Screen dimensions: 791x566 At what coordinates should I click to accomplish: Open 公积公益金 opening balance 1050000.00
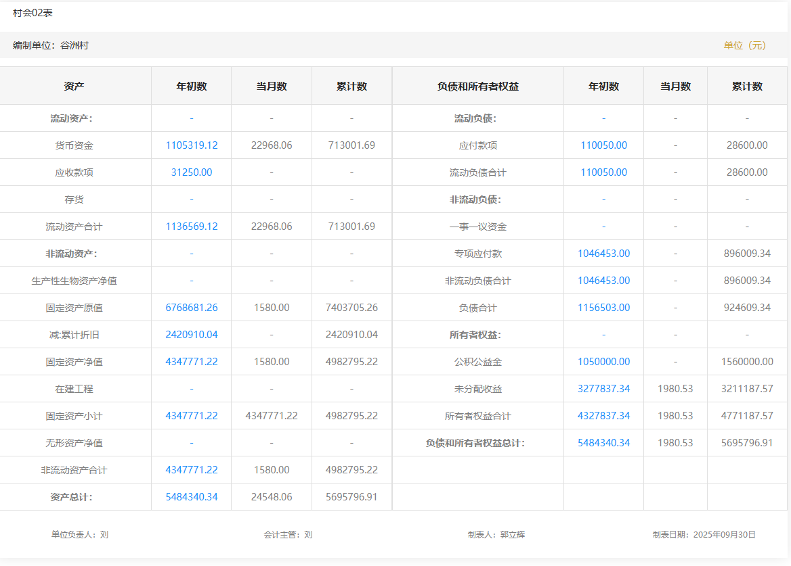pos(603,362)
